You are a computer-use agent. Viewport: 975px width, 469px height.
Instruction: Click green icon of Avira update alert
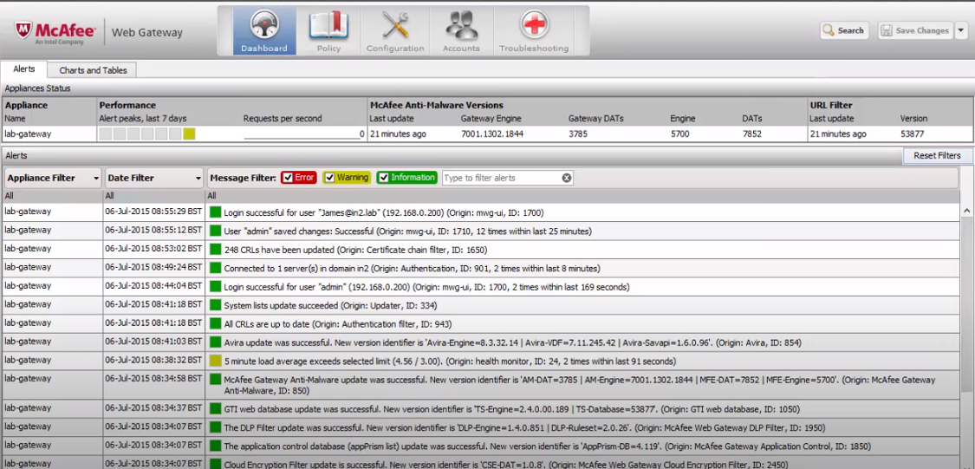pyautogui.click(x=215, y=342)
